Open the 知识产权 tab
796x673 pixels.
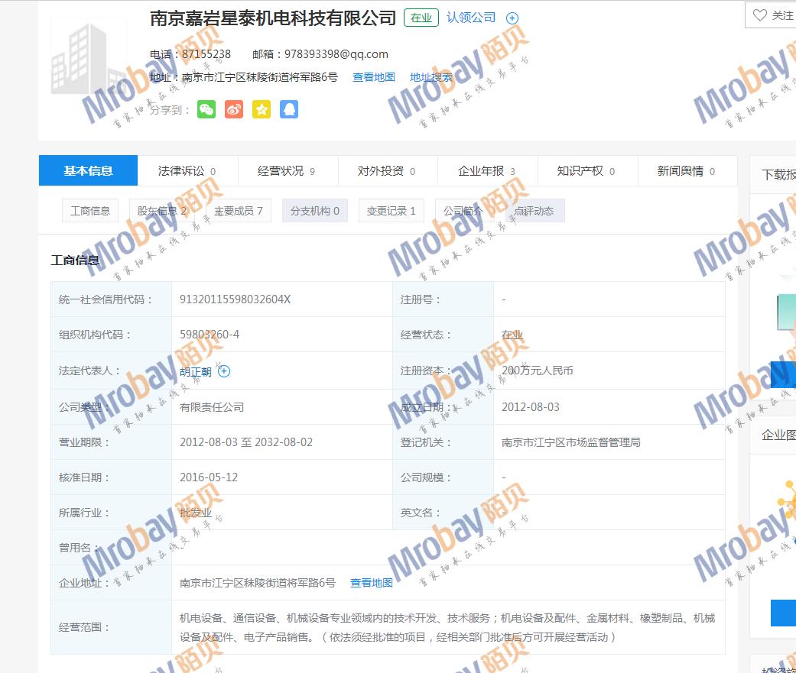tap(586, 171)
